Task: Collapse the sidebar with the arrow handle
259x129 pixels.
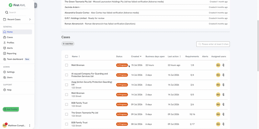Action: pos(36,5)
